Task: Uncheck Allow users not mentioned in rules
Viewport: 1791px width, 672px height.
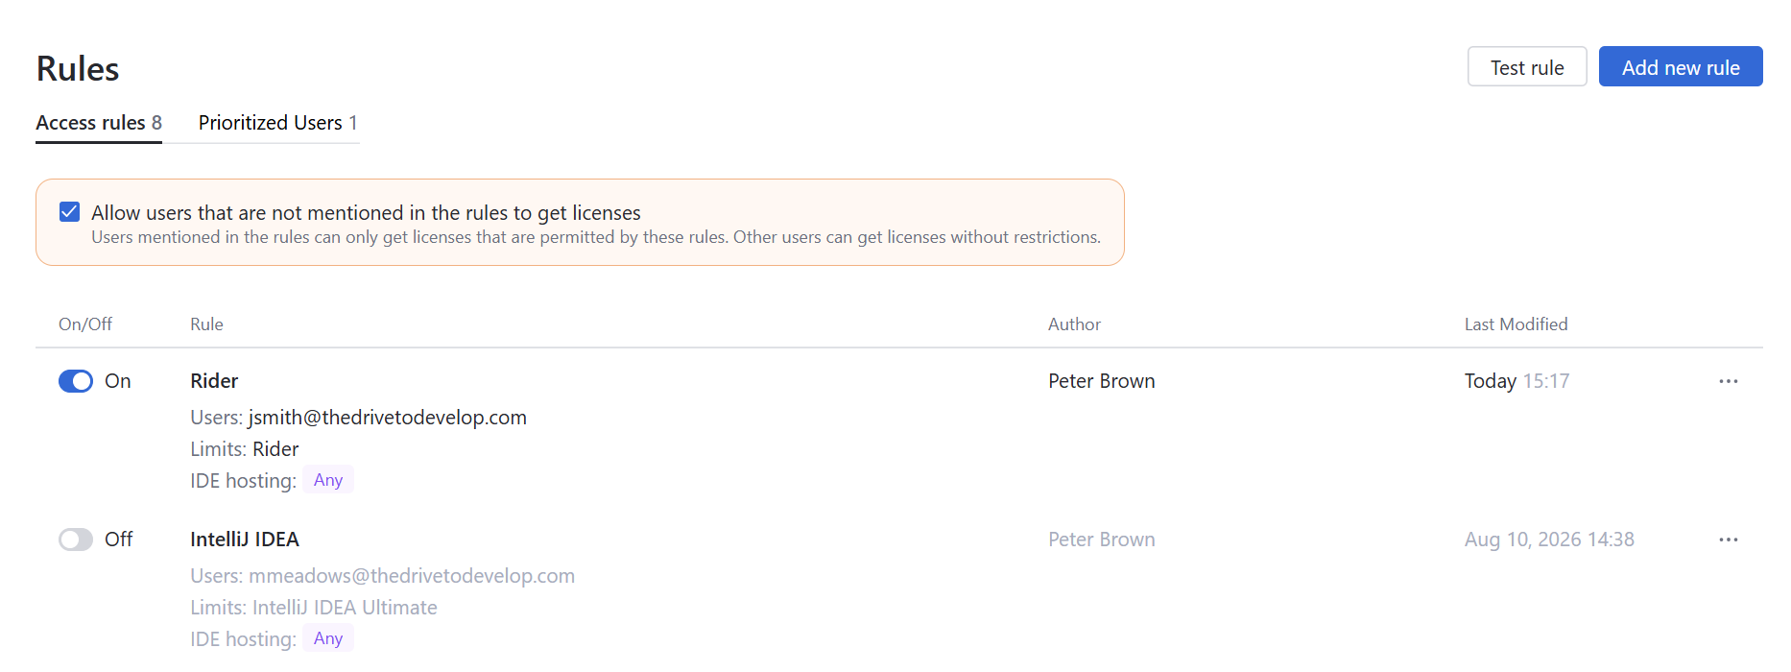Action: pyautogui.click(x=69, y=212)
